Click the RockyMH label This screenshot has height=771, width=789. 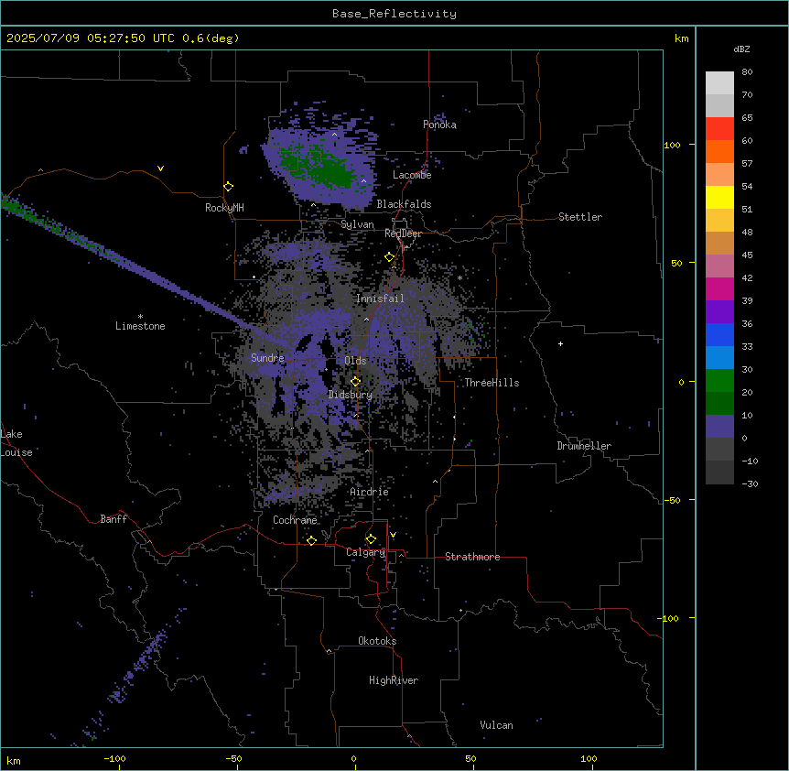[x=224, y=208]
